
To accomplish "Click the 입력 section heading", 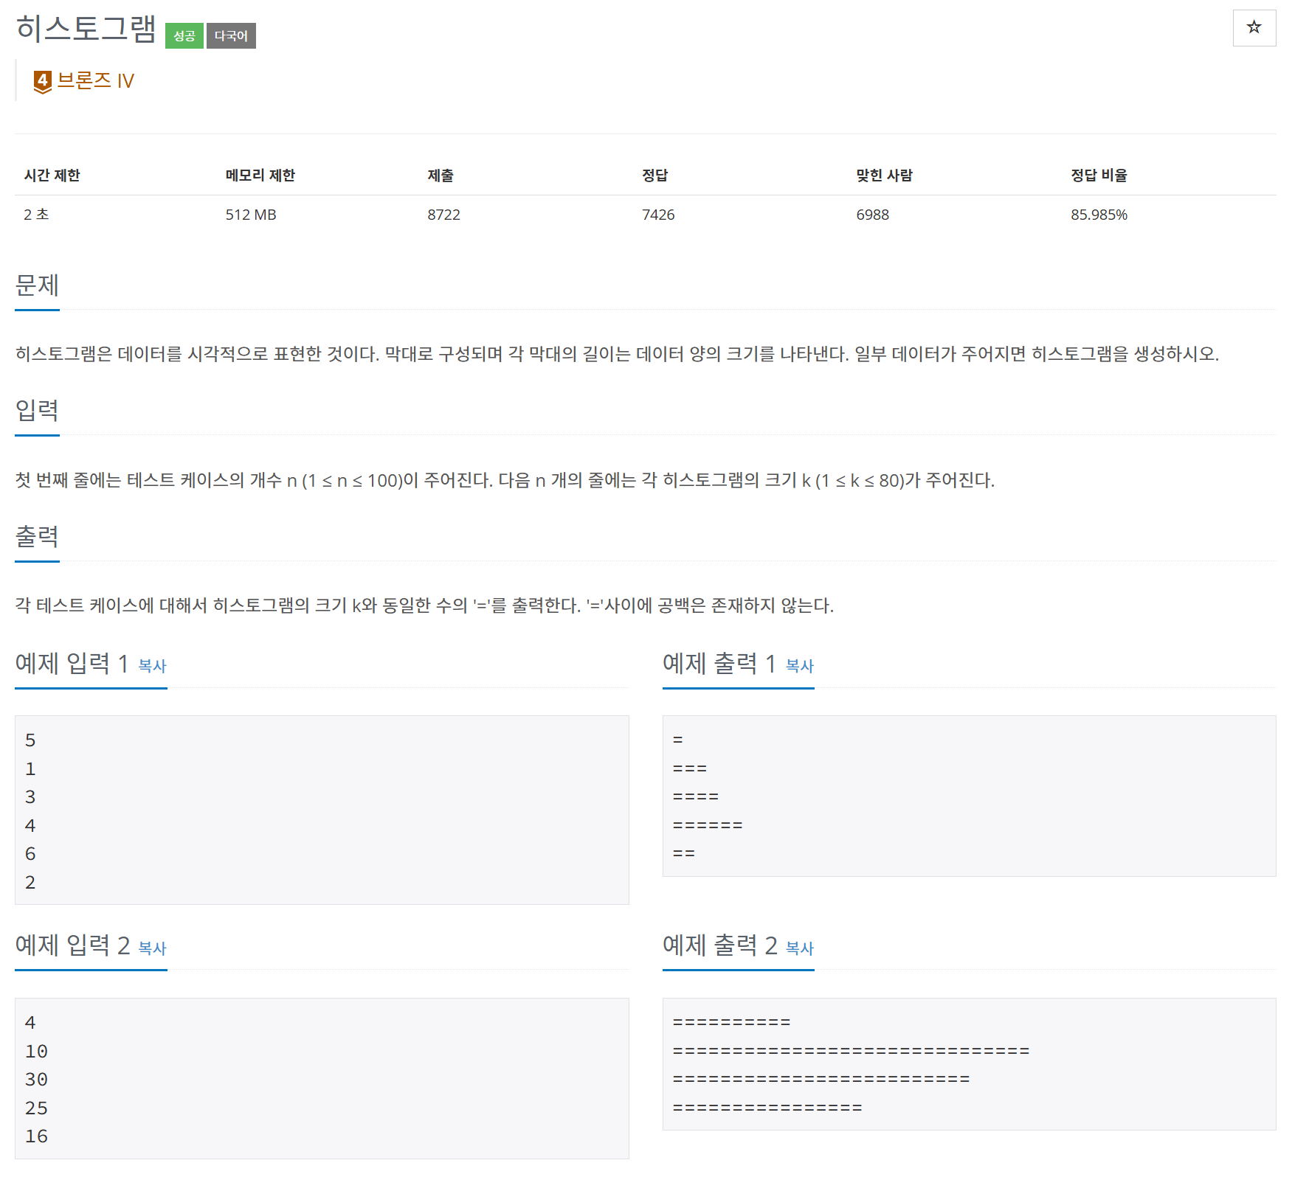I will 37,410.
